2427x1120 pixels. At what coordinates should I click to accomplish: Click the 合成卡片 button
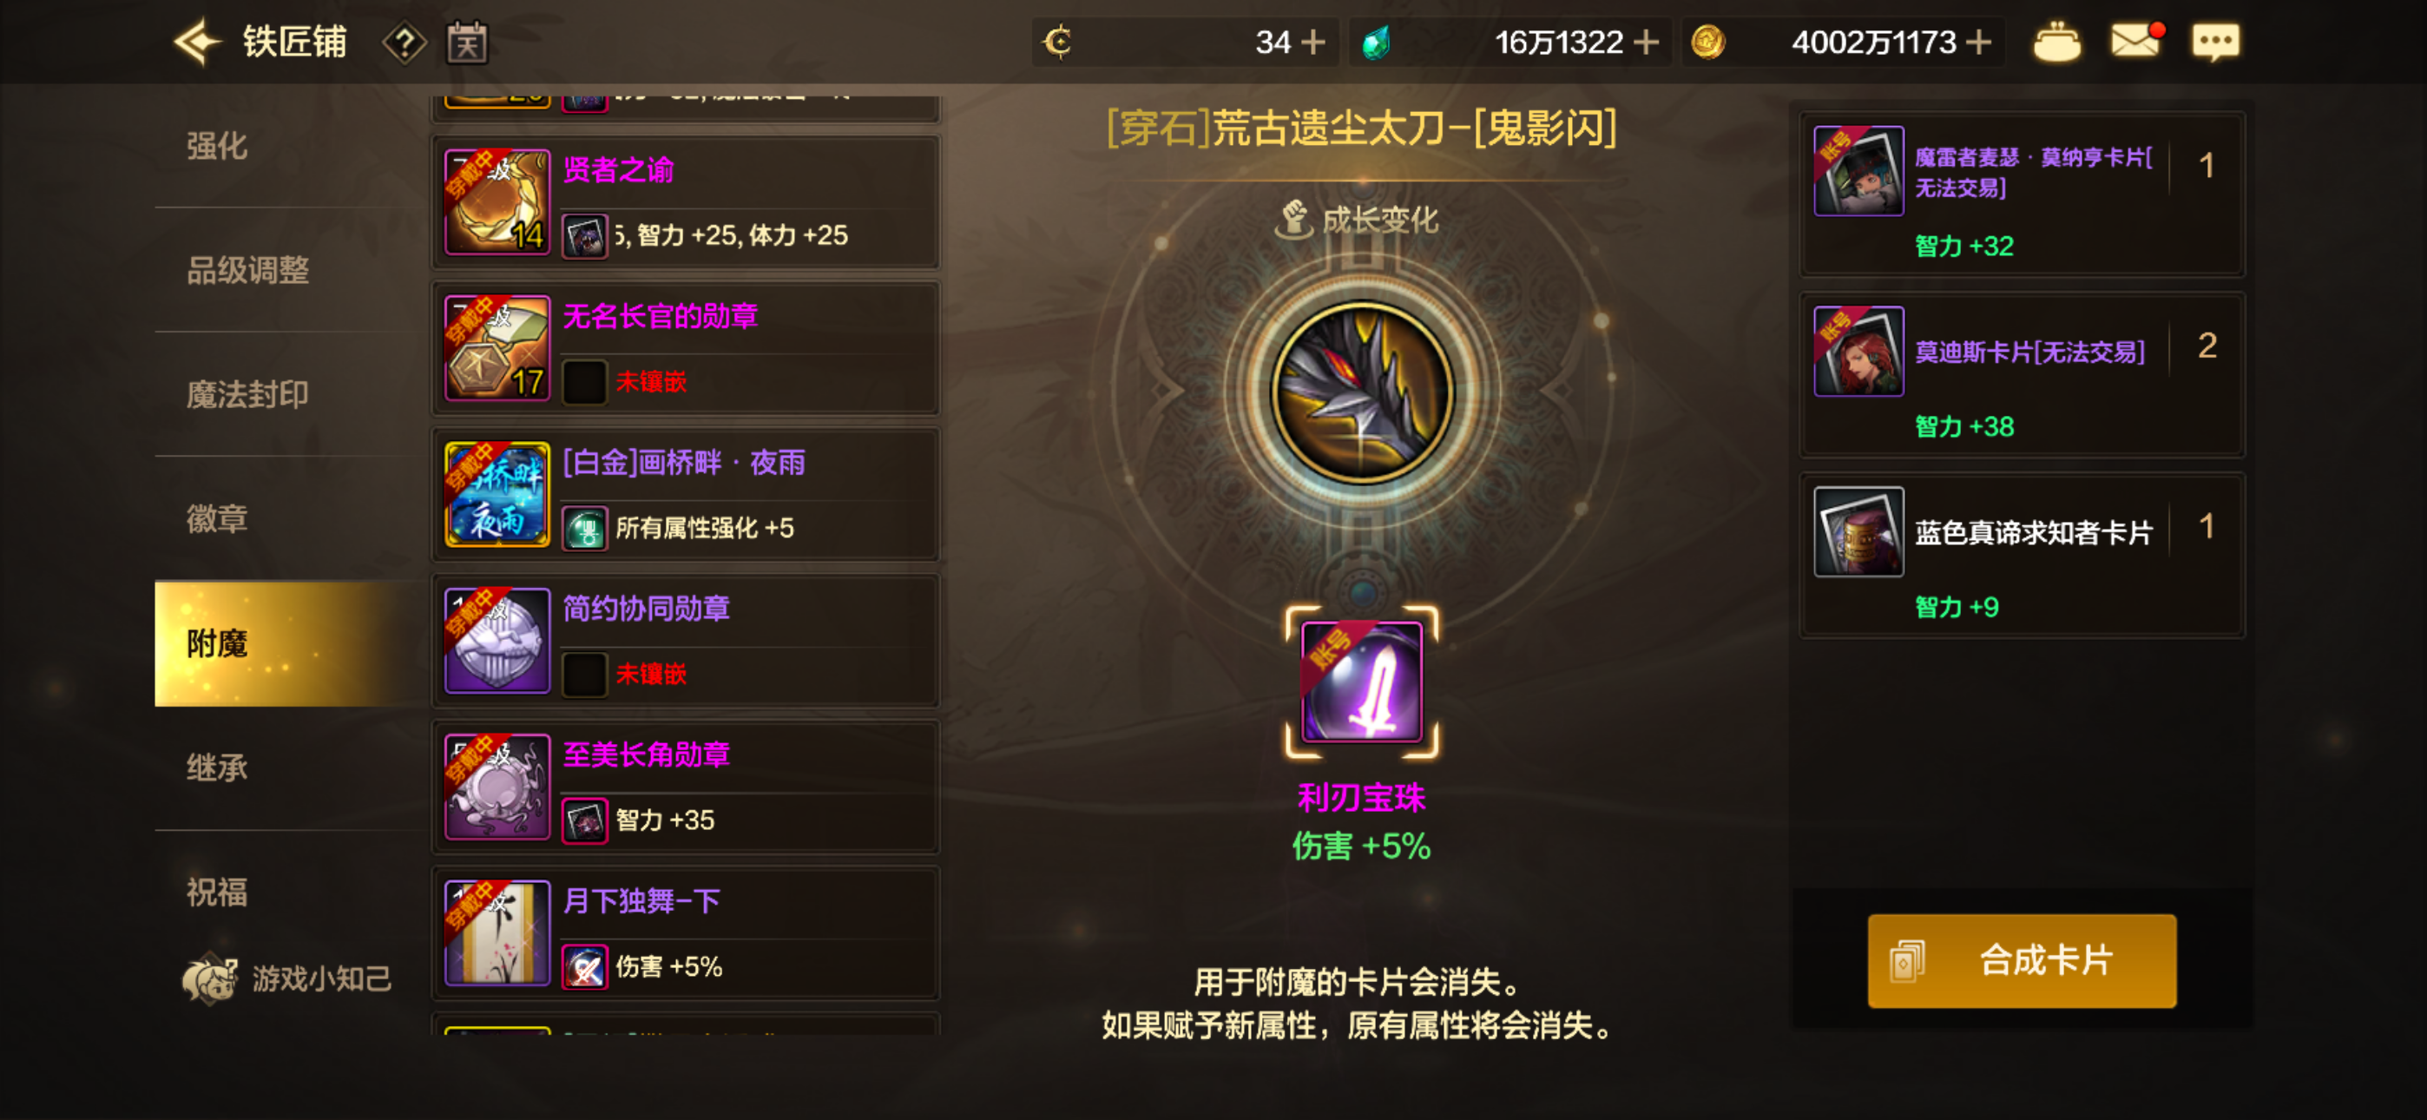(x=2021, y=960)
